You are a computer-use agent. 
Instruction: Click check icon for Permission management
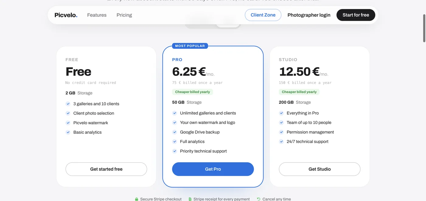pos(281,132)
